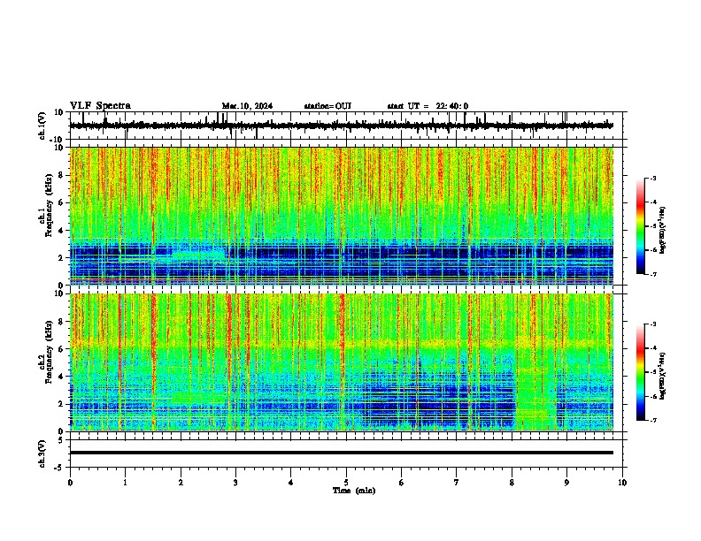Click the "ch.3(V)" axis label
The height and width of the screenshot is (541, 701).
click(x=42, y=454)
